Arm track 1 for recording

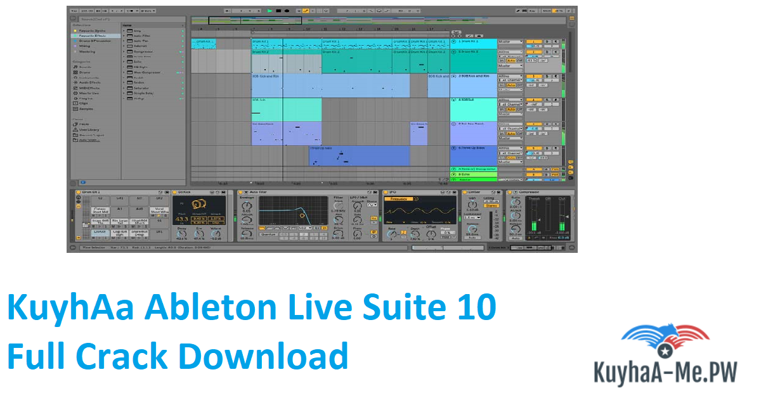tap(556, 41)
